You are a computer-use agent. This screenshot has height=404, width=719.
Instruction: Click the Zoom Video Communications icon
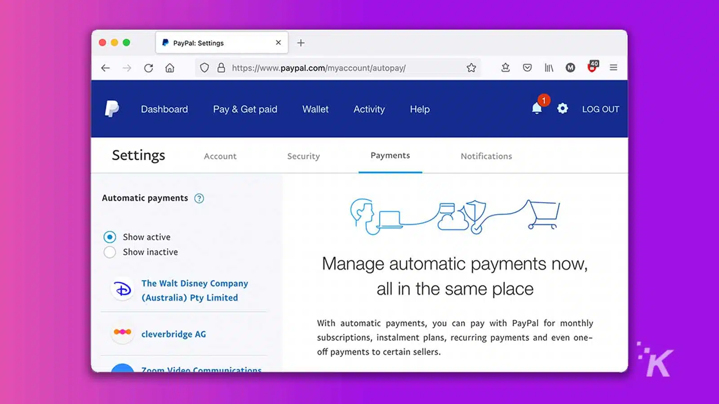point(122,369)
